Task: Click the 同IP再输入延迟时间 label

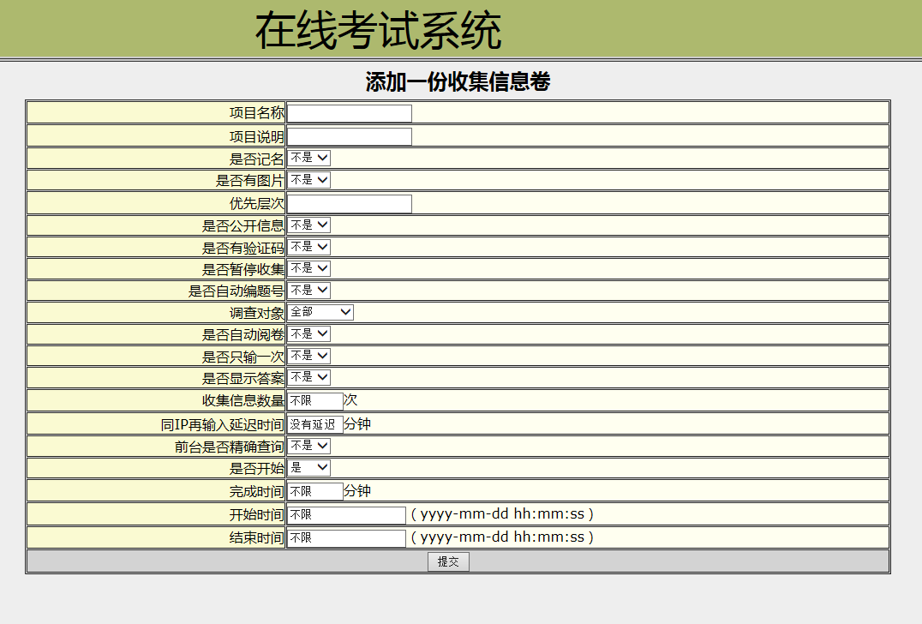Action: pos(222,424)
